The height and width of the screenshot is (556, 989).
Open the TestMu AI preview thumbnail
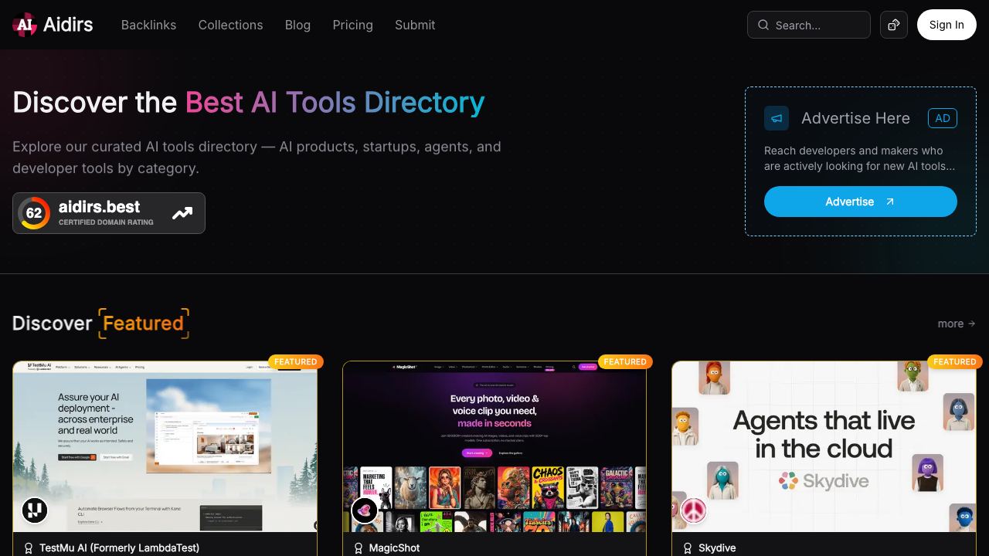coord(165,446)
